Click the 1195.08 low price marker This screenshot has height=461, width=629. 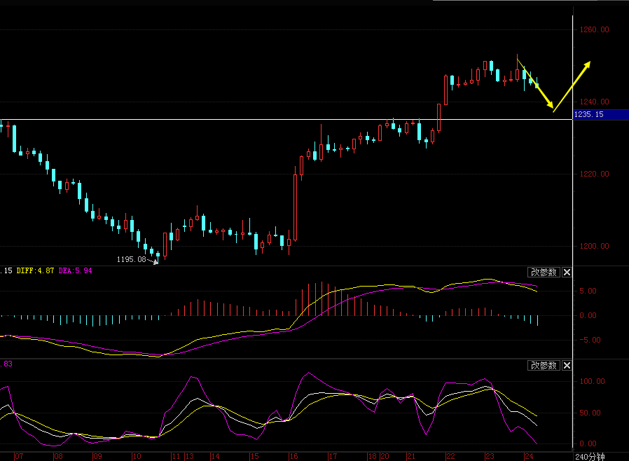coord(131,259)
